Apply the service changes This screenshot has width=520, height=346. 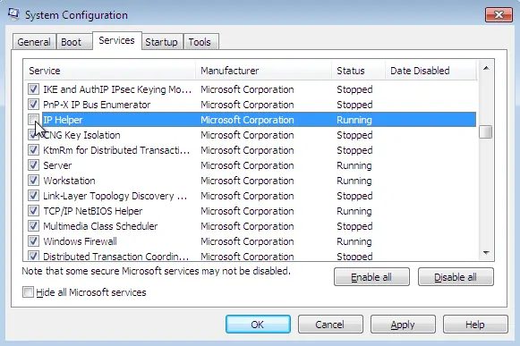click(403, 325)
